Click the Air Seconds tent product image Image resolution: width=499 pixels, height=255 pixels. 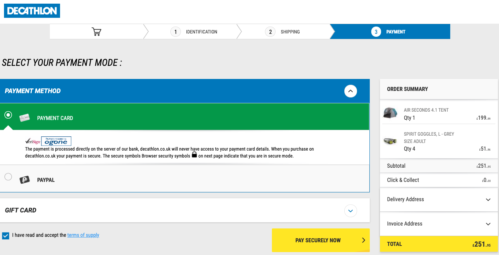(x=390, y=113)
